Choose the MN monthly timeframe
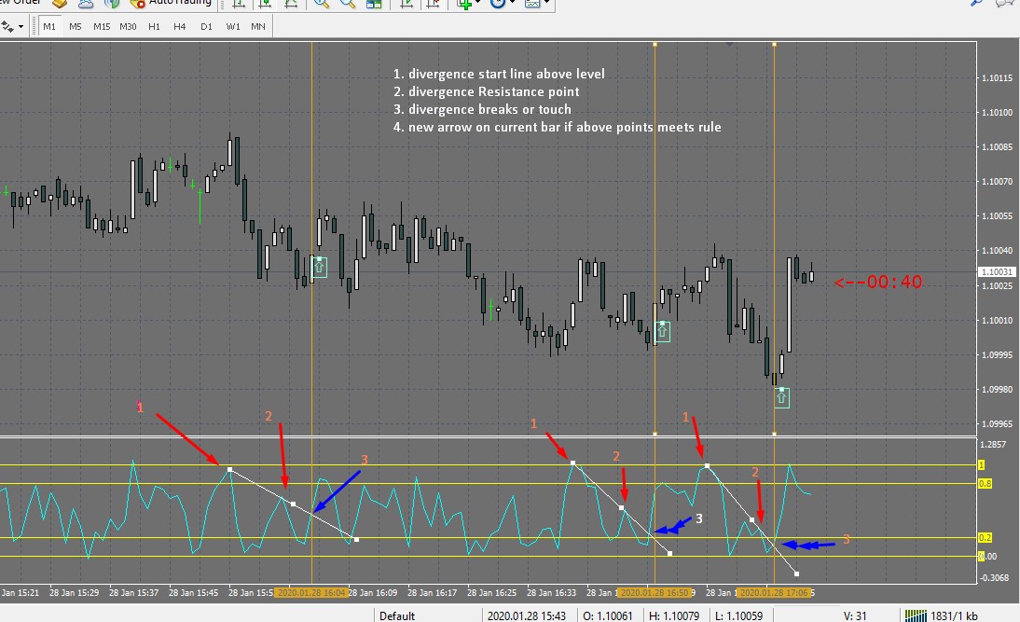Image resolution: width=1020 pixels, height=622 pixels. click(258, 27)
